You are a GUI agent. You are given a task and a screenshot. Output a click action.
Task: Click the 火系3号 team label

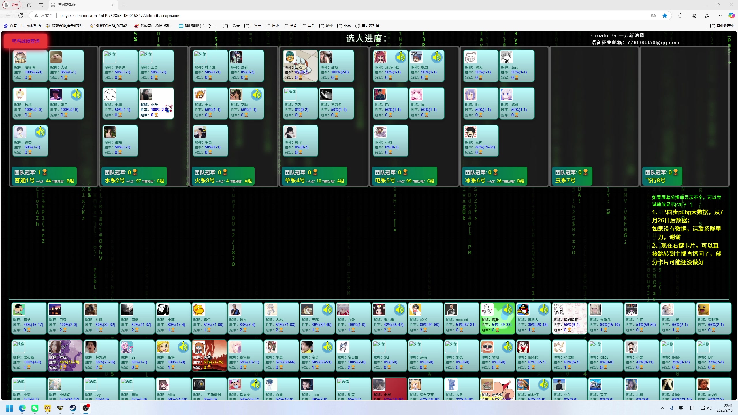[205, 180]
